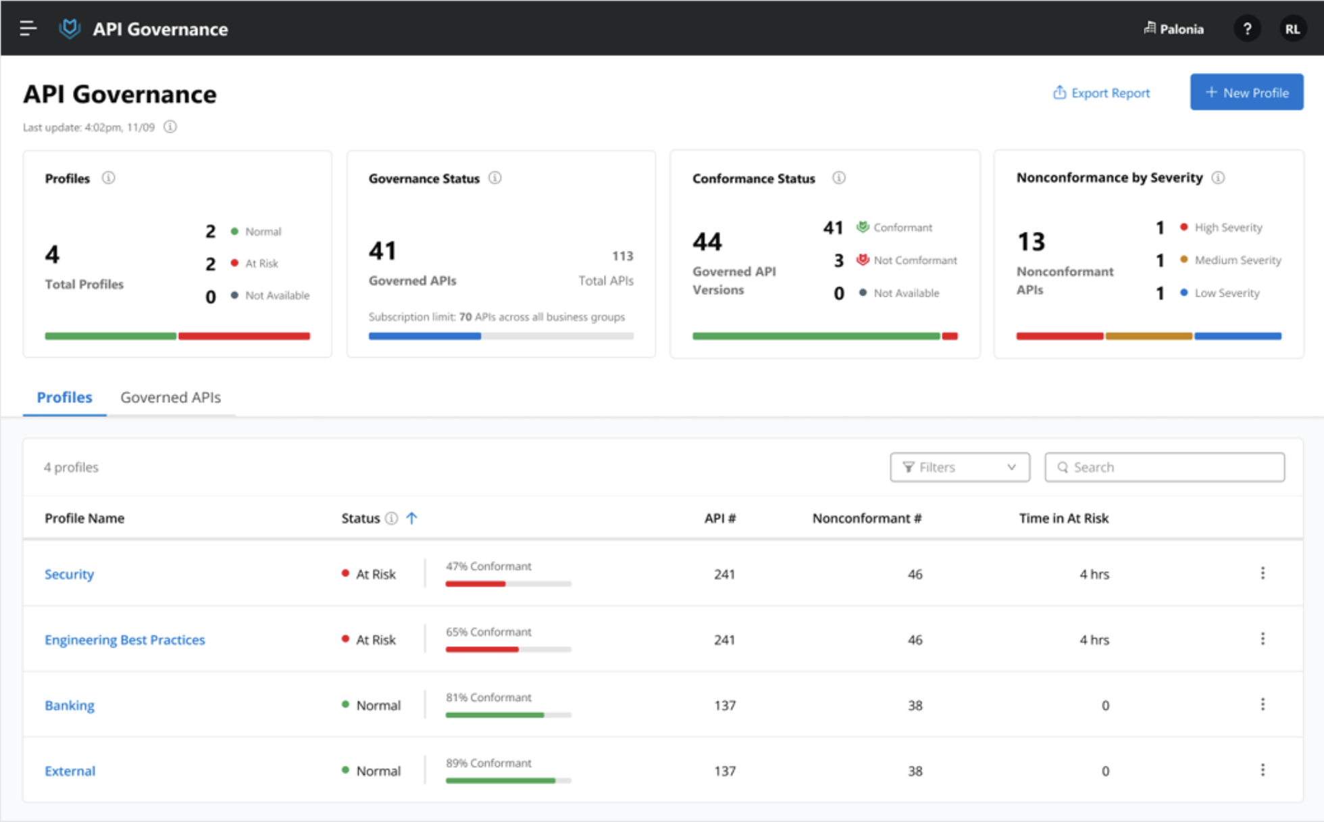
Task: Open the Security row more-options menu
Action: (1263, 573)
